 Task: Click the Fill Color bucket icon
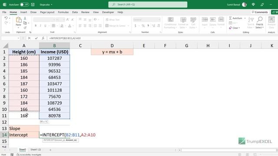(x=62, y=26)
